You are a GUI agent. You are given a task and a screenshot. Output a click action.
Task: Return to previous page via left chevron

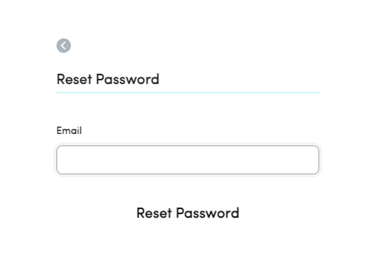(64, 46)
